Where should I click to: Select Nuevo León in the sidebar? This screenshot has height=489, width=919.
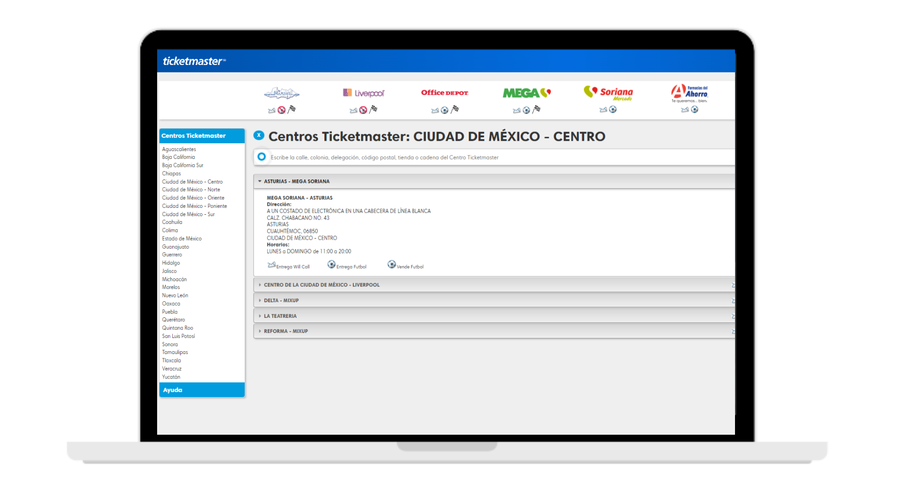click(x=175, y=295)
